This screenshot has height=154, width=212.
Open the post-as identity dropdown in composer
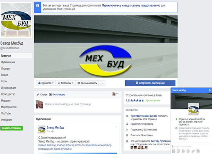click(115, 94)
